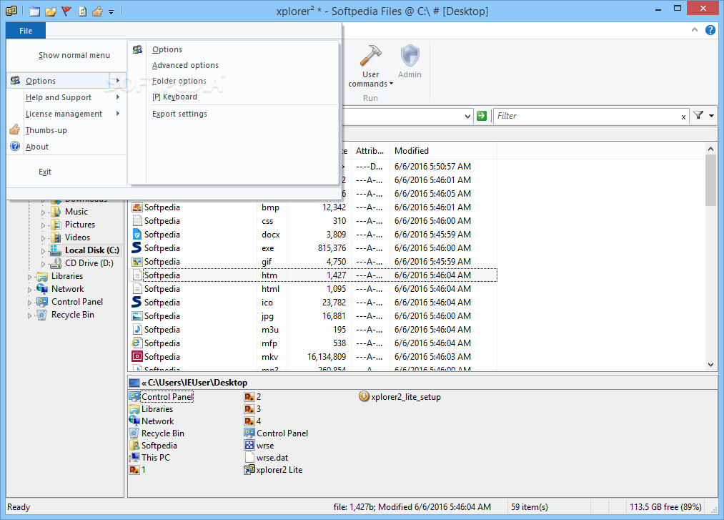Sort by the Modified column header

tap(443, 151)
